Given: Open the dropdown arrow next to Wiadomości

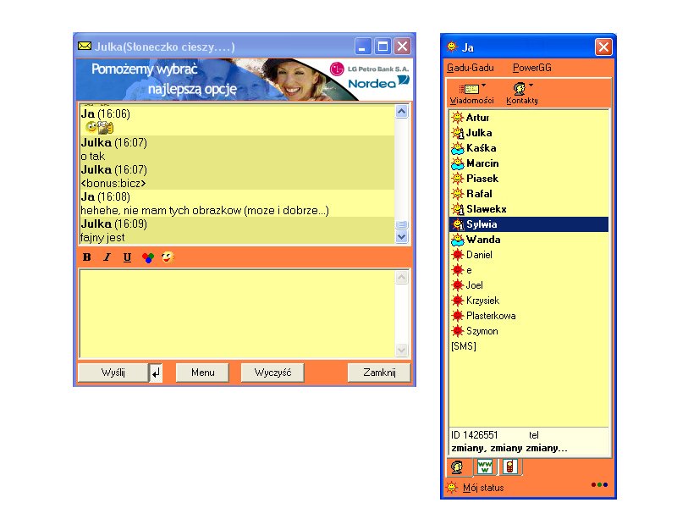Looking at the screenshot, I should tap(482, 85).
